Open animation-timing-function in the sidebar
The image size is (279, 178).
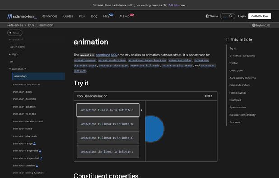click(x=28, y=173)
